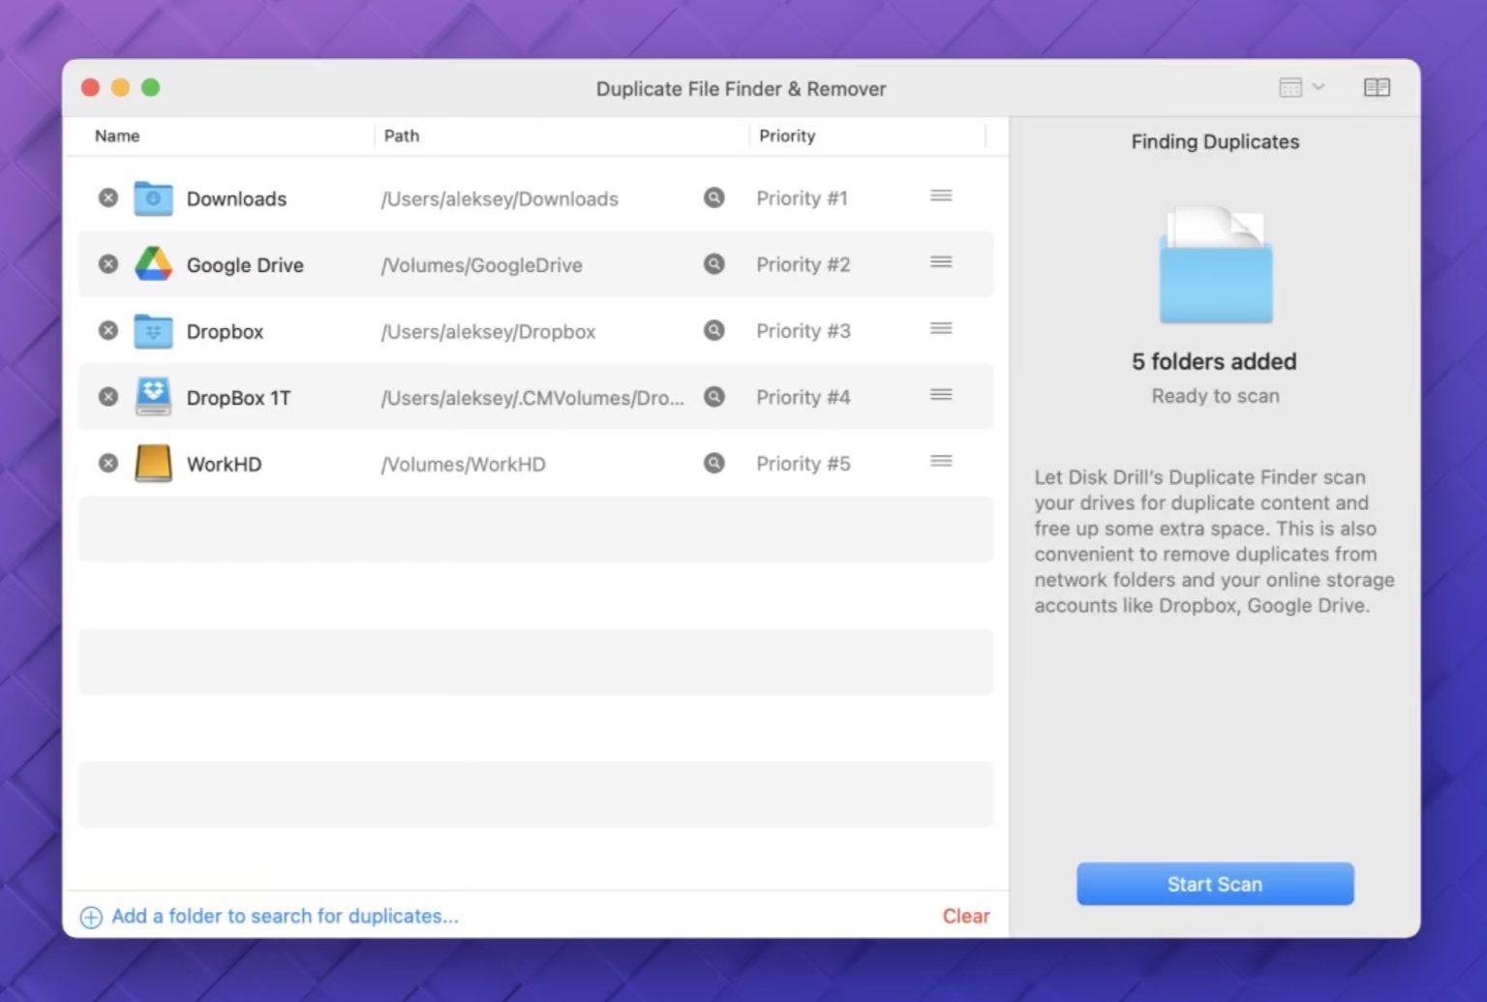Screen dimensions: 1487x1002
Task: Grab reorder handle for Priority #1
Action: (x=941, y=197)
